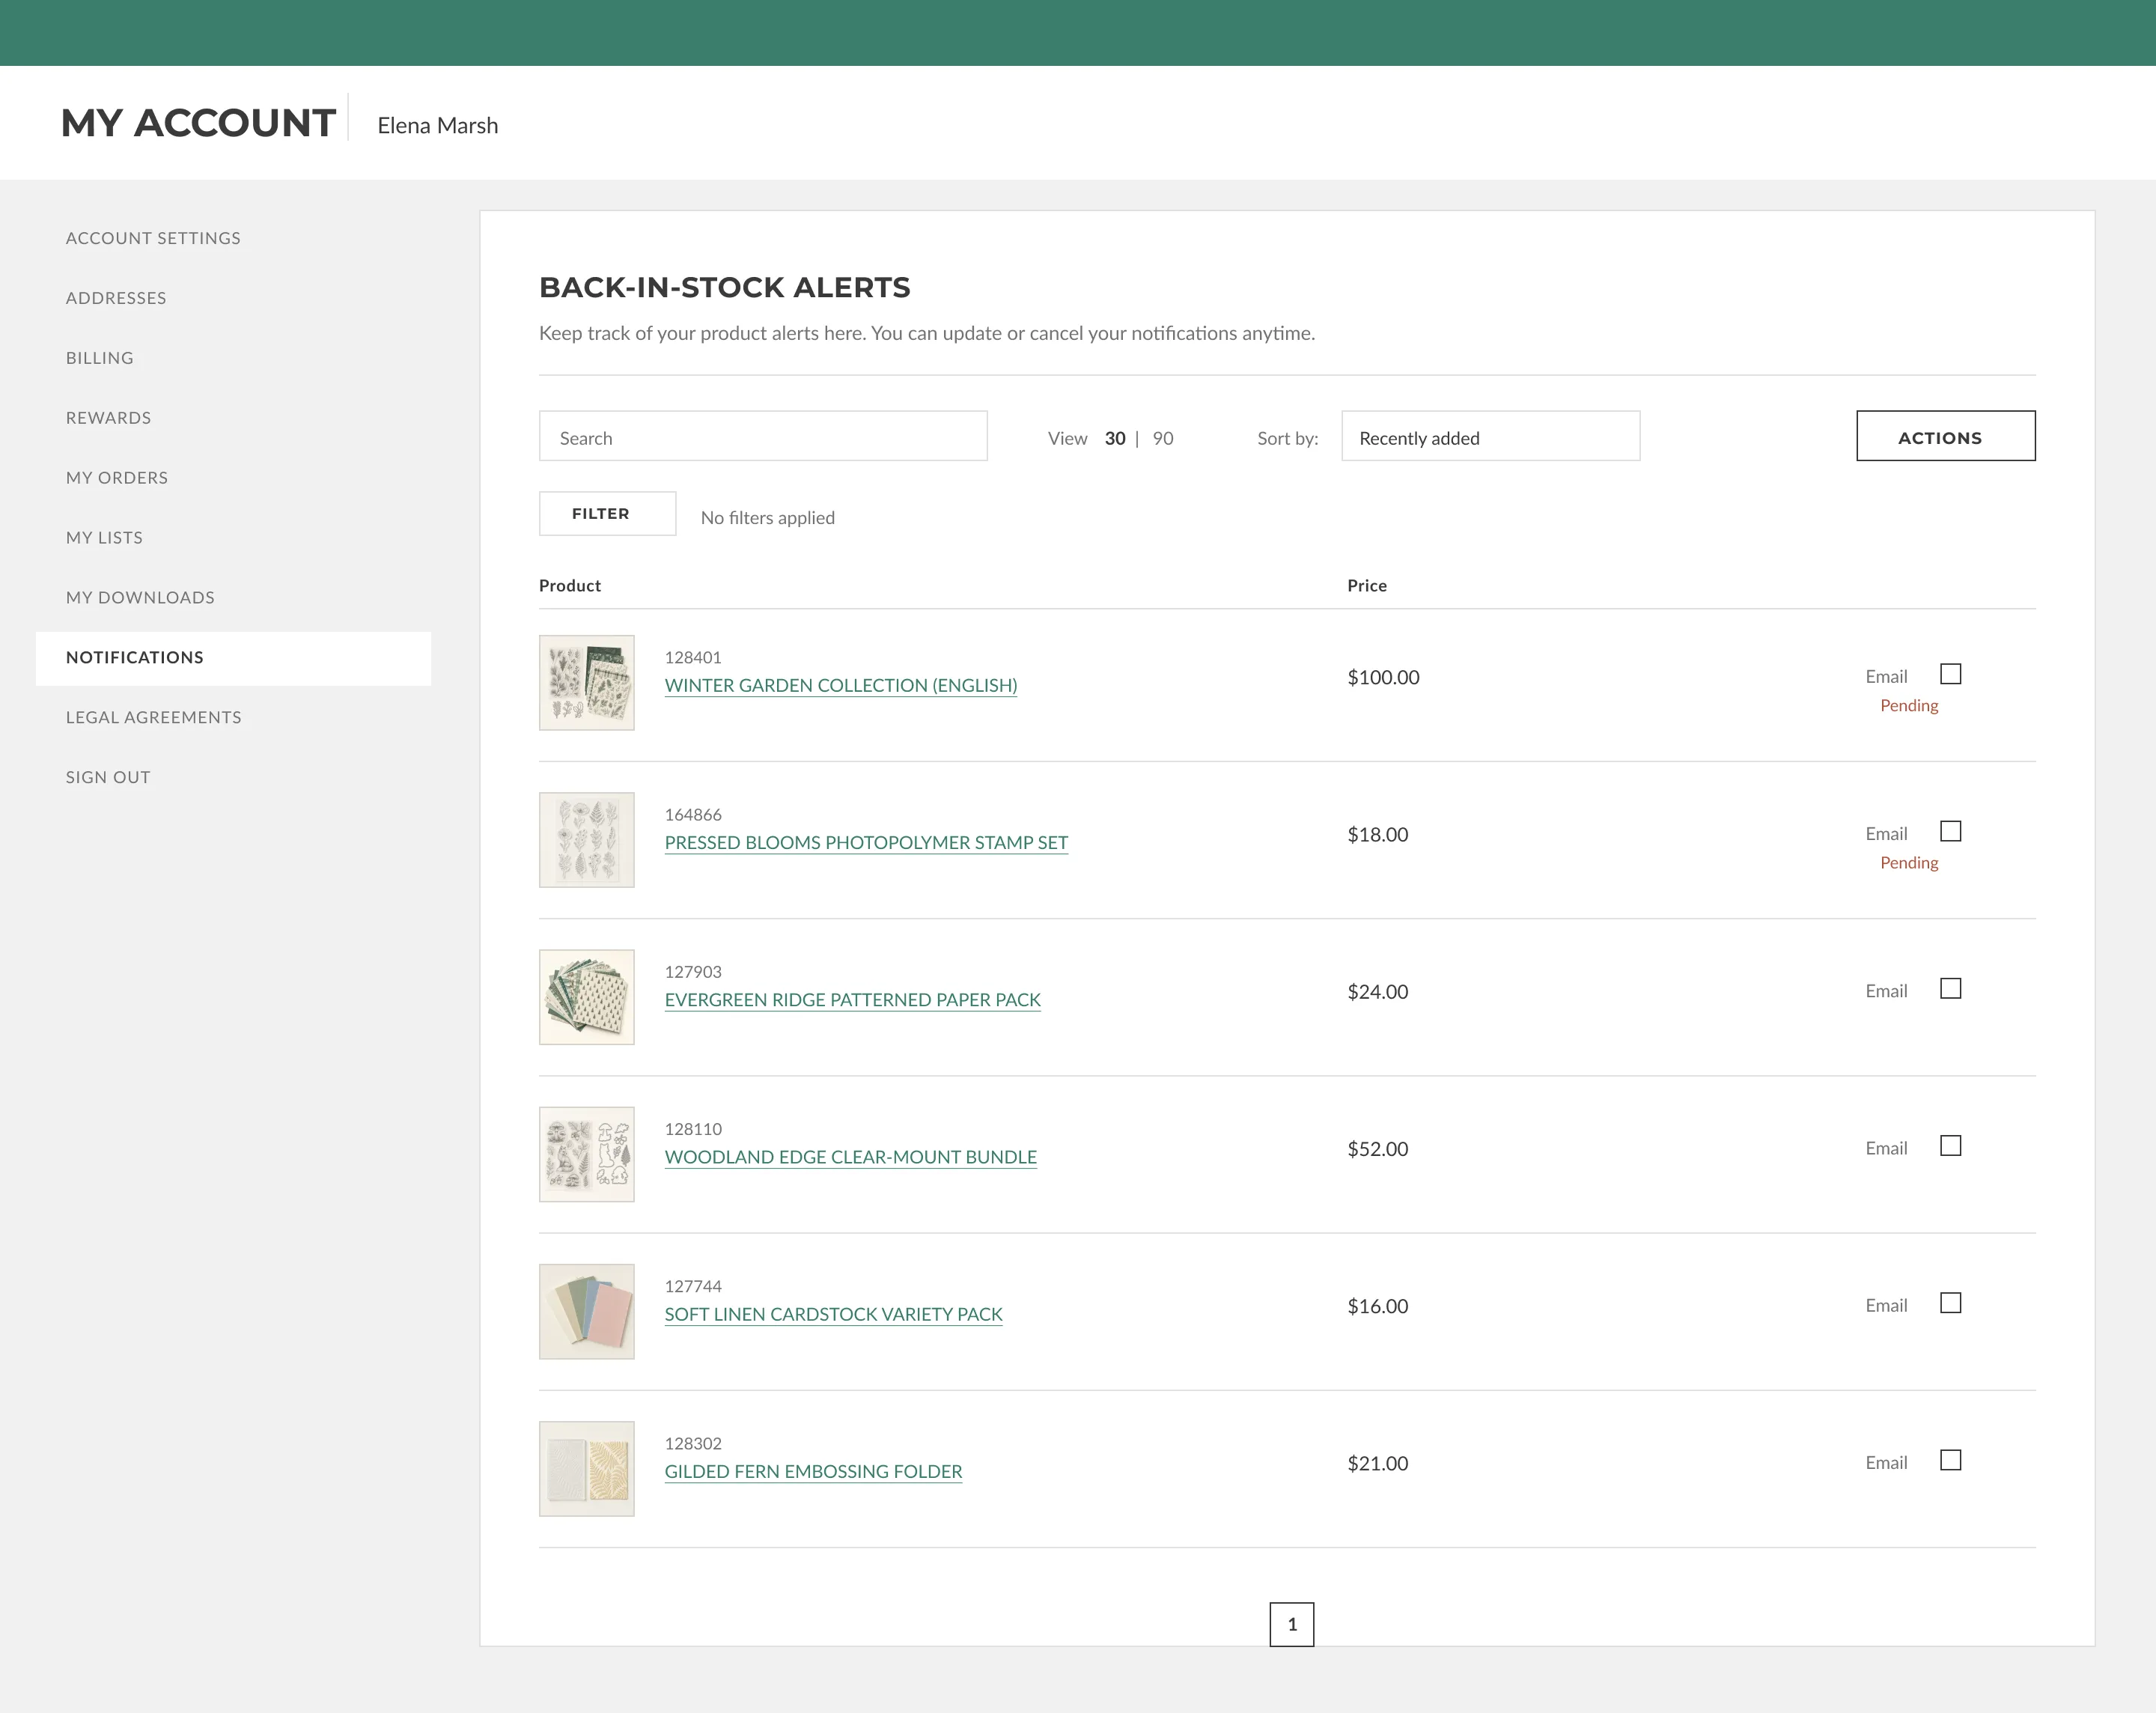This screenshot has width=2156, height=1713.
Task: Navigate to My Lists
Action: 104,538
